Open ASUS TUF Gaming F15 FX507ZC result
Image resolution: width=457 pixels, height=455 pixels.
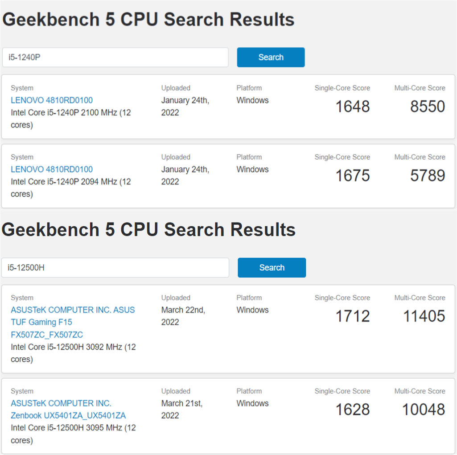click(x=73, y=322)
